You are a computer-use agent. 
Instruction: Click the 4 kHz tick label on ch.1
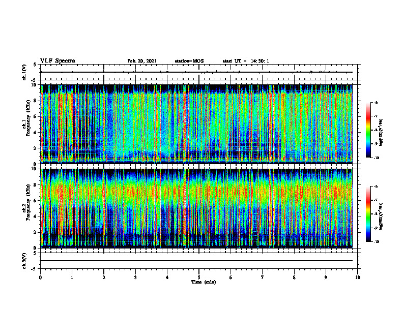36,133
